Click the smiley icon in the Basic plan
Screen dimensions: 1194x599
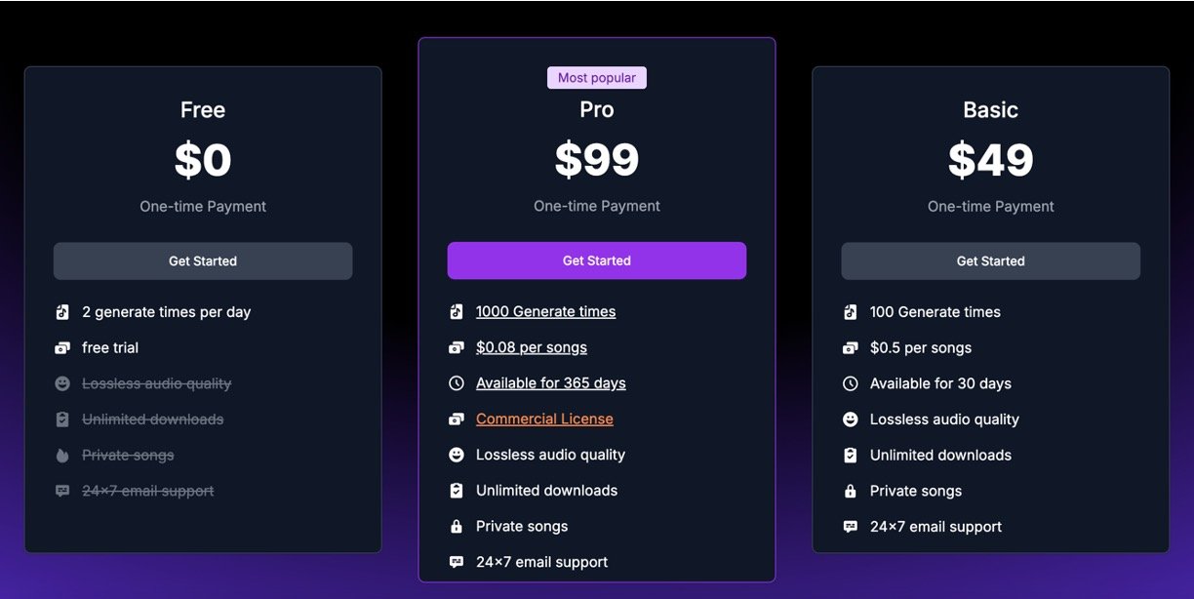pyautogui.click(x=851, y=419)
